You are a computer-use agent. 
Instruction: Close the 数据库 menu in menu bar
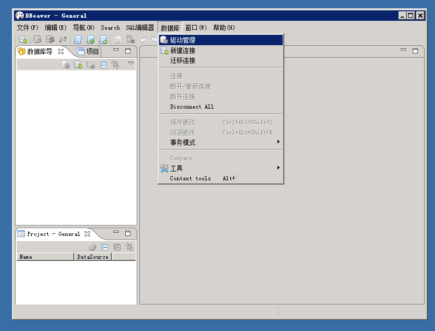(170, 28)
